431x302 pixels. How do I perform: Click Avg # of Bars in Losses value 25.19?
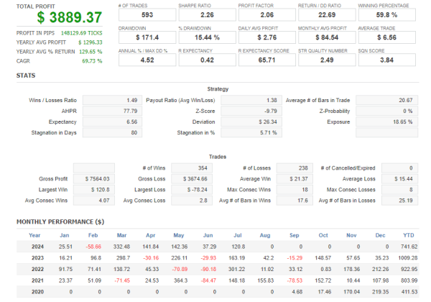399,200
